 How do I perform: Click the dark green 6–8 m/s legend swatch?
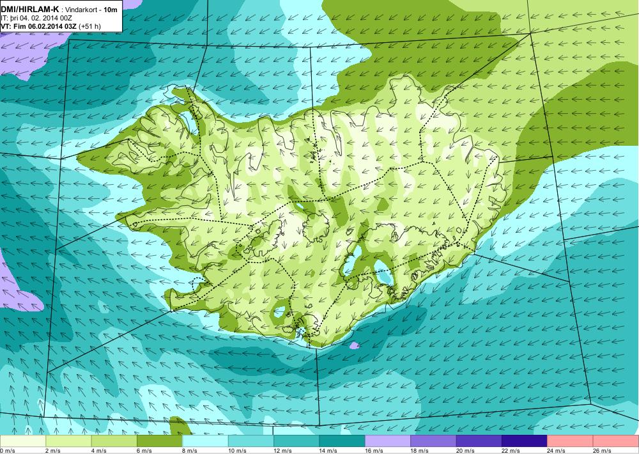(160, 441)
